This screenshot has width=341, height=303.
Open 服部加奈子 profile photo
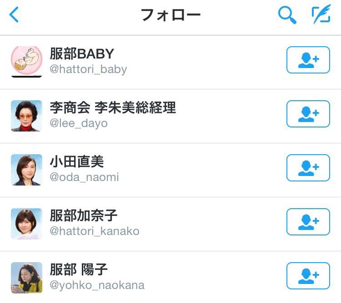(26, 224)
